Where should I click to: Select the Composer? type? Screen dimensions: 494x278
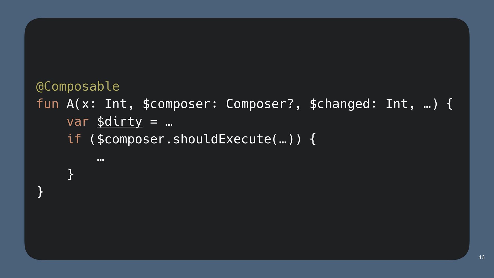point(260,104)
